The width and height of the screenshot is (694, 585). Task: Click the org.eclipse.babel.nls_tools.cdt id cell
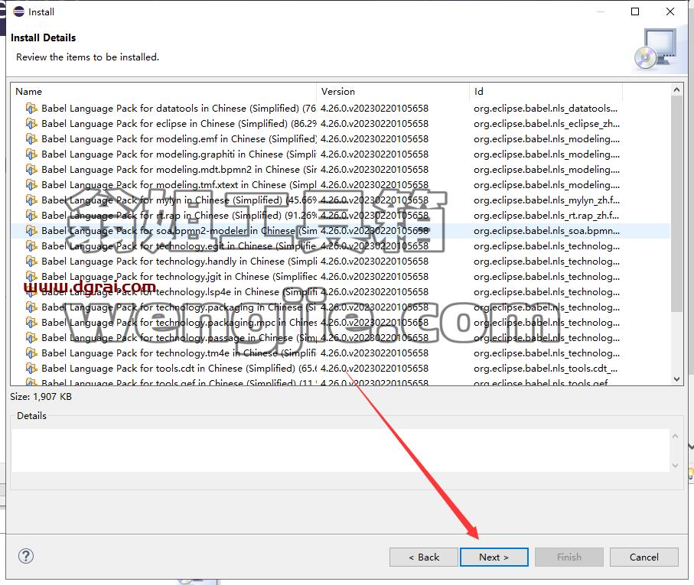click(546, 369)
